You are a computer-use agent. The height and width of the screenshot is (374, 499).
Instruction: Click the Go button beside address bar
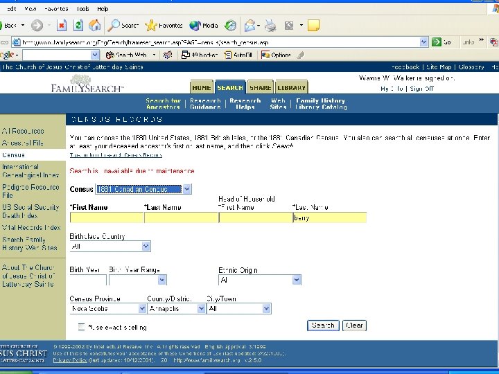[x=441, y=42]
